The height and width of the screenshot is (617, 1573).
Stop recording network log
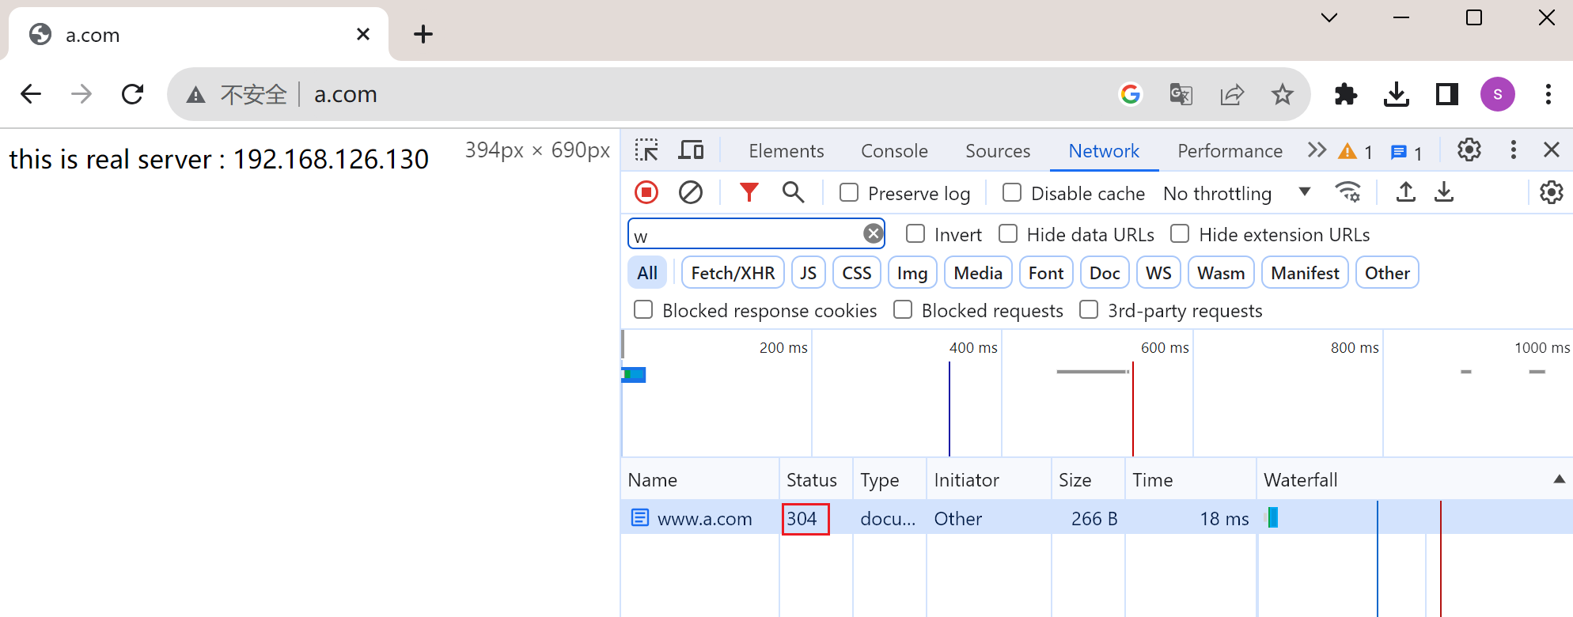[x=646, y=192]
